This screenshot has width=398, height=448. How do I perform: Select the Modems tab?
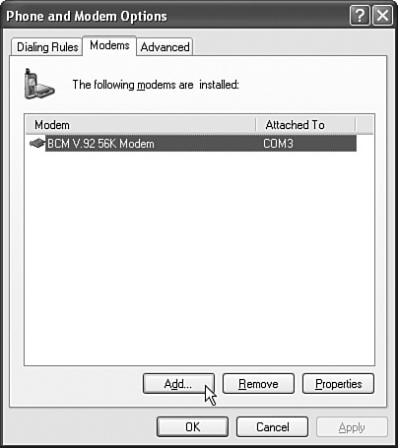pyautogui.click(x=109, y=45)
